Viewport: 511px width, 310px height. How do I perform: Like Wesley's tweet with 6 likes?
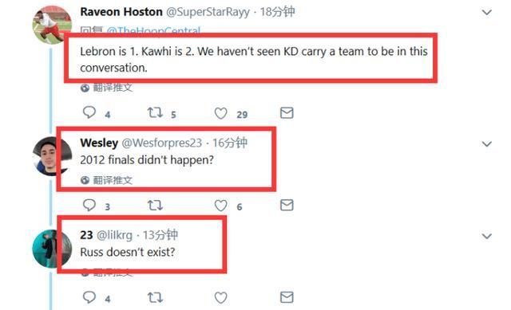coord(220,206)
